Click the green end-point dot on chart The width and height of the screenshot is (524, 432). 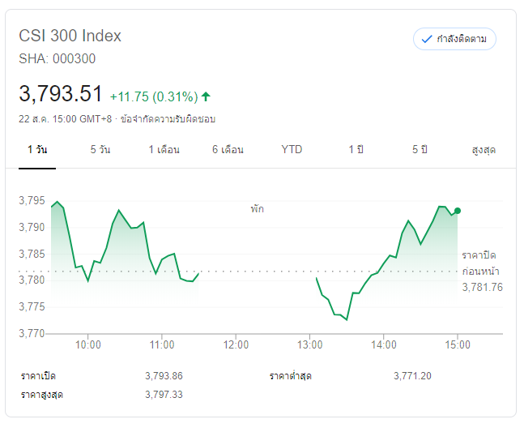458,211
